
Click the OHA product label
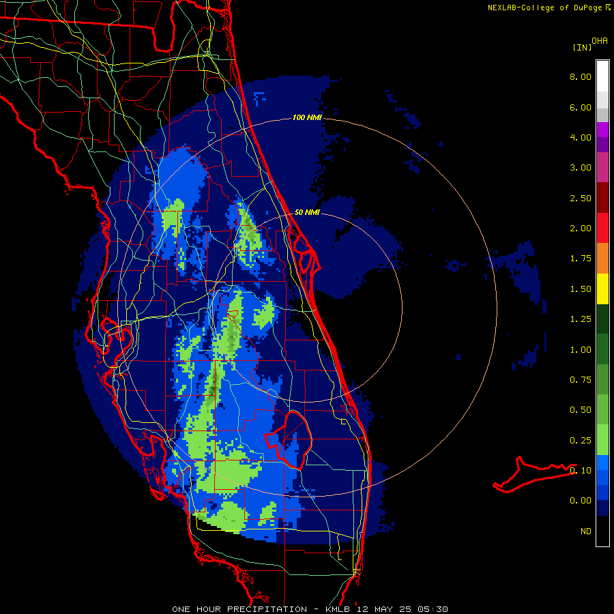point(600,41)
